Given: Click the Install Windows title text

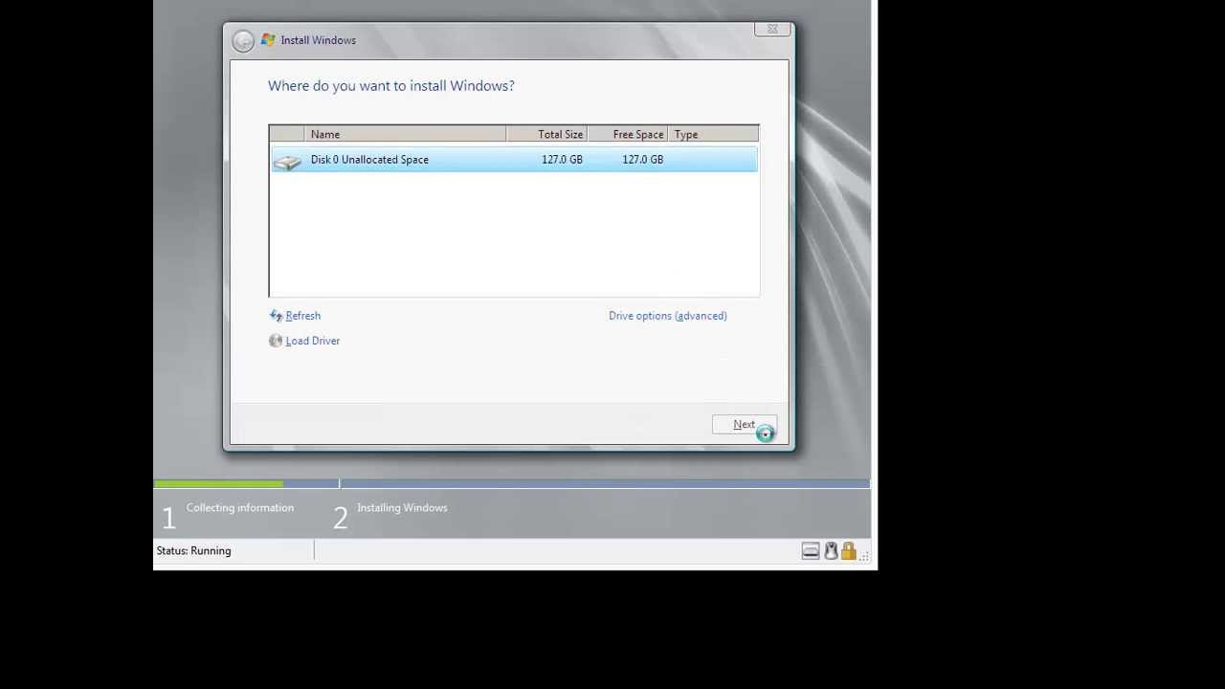Looking at the screenshot, I should click(319, 40).
